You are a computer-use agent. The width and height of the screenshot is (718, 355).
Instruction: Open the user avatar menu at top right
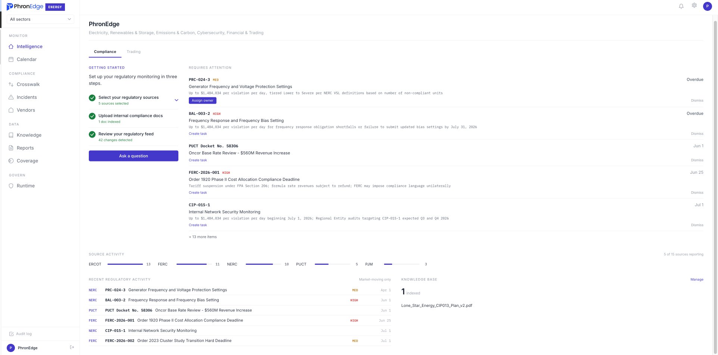click(707, 6)
